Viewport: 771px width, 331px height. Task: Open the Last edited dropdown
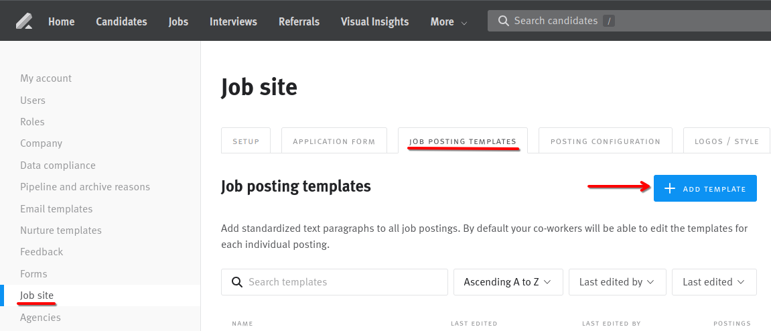714,282
